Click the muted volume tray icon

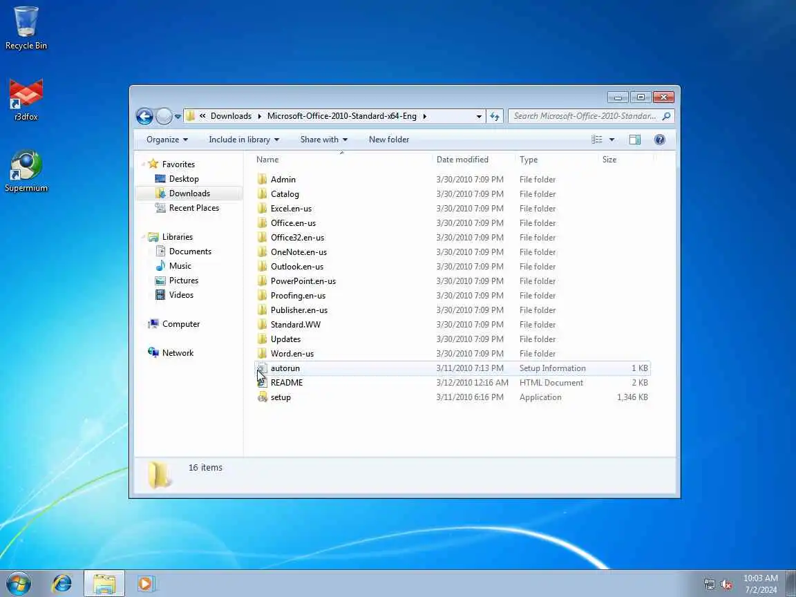coord(726,585)
